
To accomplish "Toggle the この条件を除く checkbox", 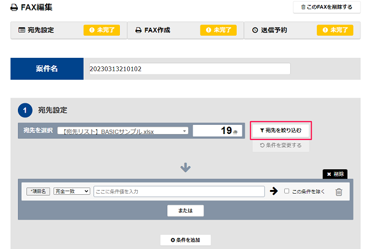I will tap(287, 191).
